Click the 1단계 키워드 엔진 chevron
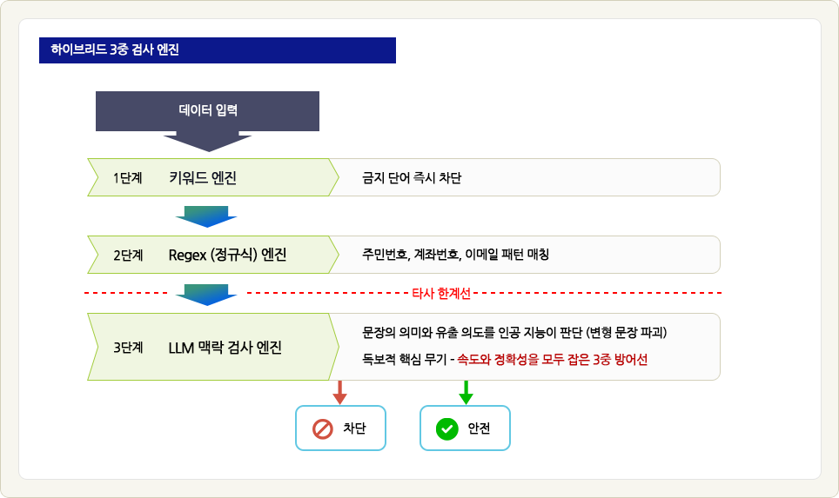The image size is (839, 498). (x=213, y=177)
